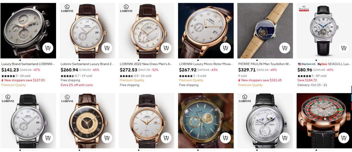Add black-gold Roman numeral watch to cart
The image size is (352, 152).
pos(107,138)
